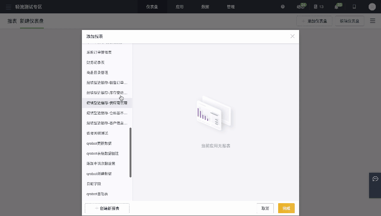
Task: Open the notification bell icon
Action: pos(336,7)
